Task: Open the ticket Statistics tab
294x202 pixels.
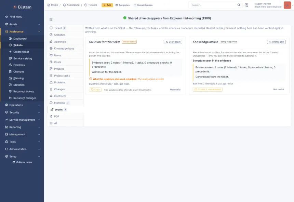Action: coord(65,35)
